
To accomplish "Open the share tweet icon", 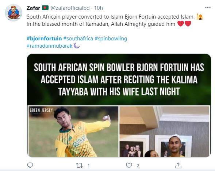I will pyautogui.click(x=178, y=166).
